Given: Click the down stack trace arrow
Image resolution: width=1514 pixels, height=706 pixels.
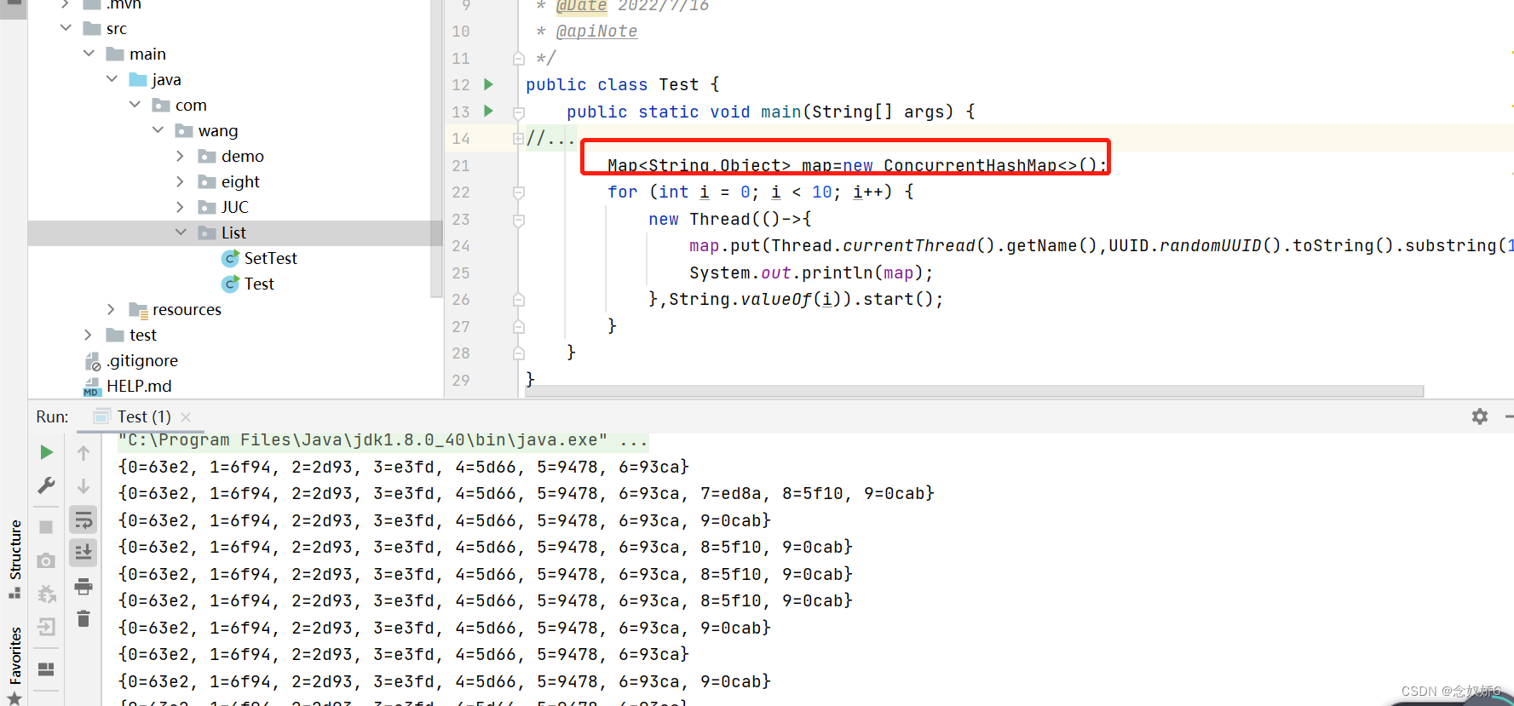Looking at the screenshot, I should pyautogui.click(x=83, y=485).
